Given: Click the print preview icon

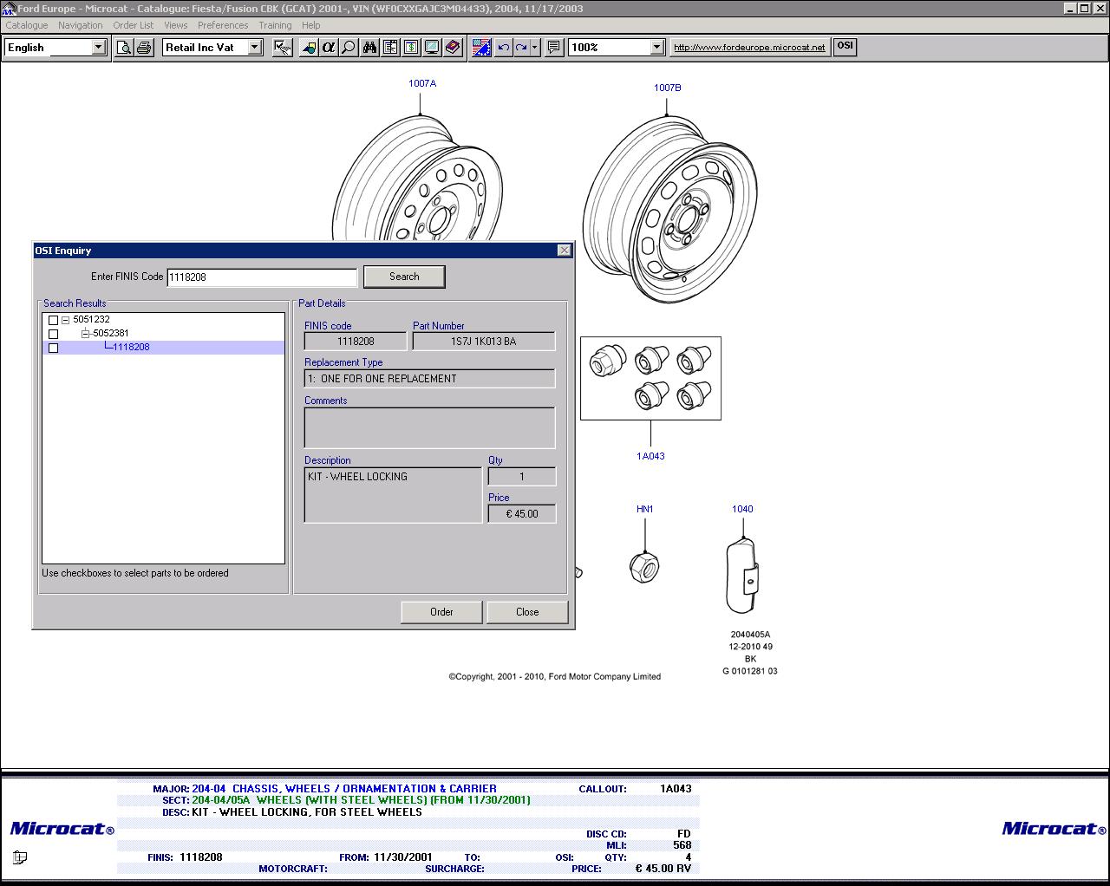Looking at the screenshot, I should [x=124, y=48].
